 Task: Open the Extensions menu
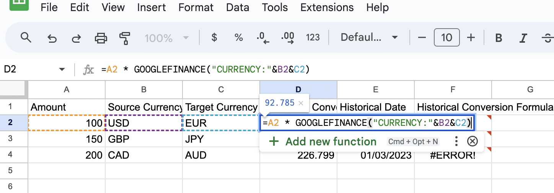327,7
